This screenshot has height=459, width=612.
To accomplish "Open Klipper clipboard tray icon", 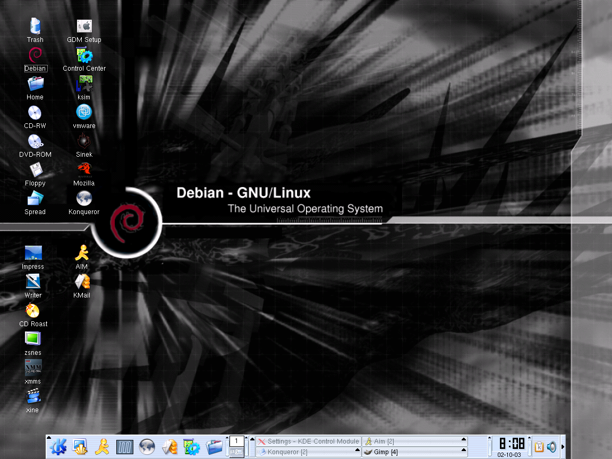I will point(539,447).
